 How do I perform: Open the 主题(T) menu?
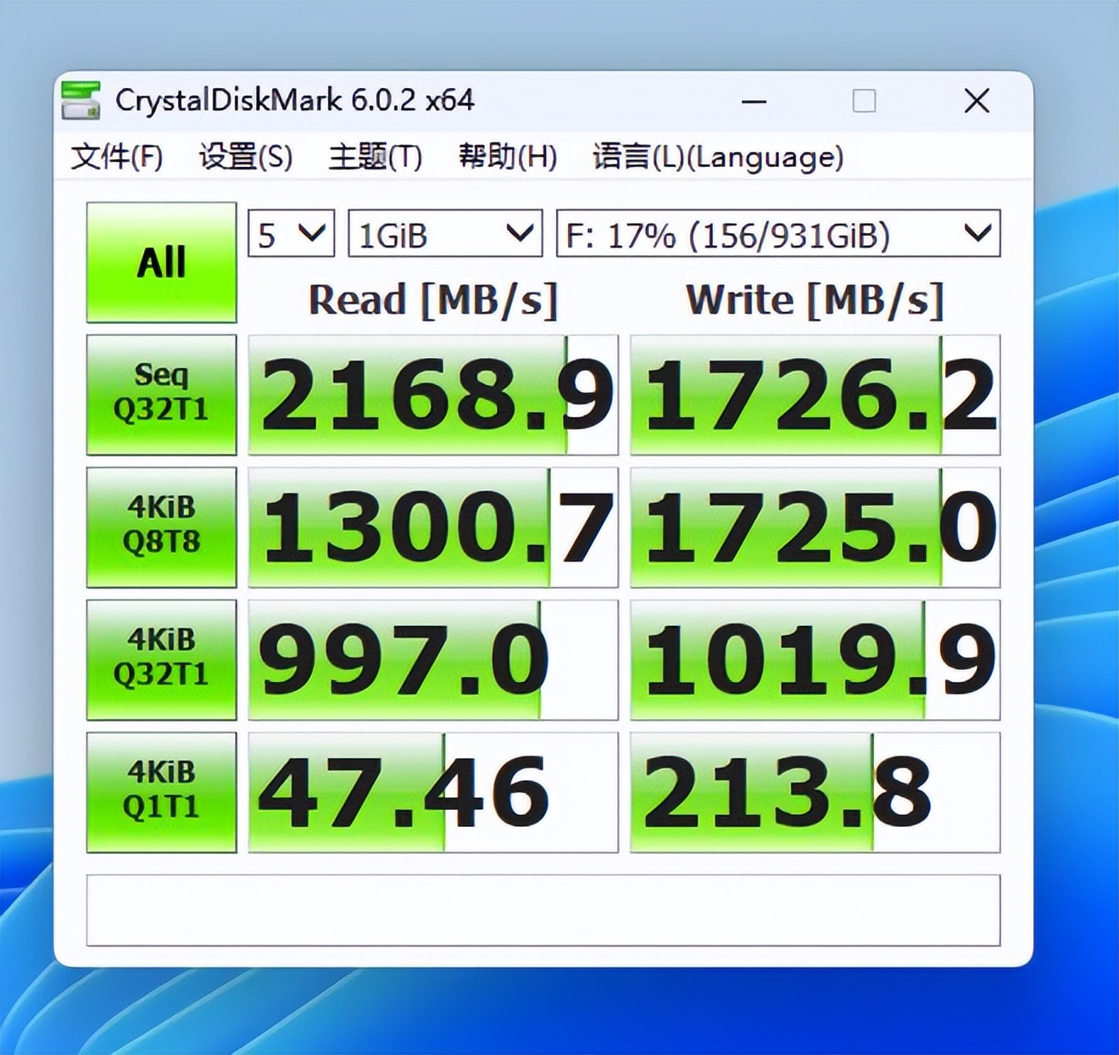[x=371, y=157]
